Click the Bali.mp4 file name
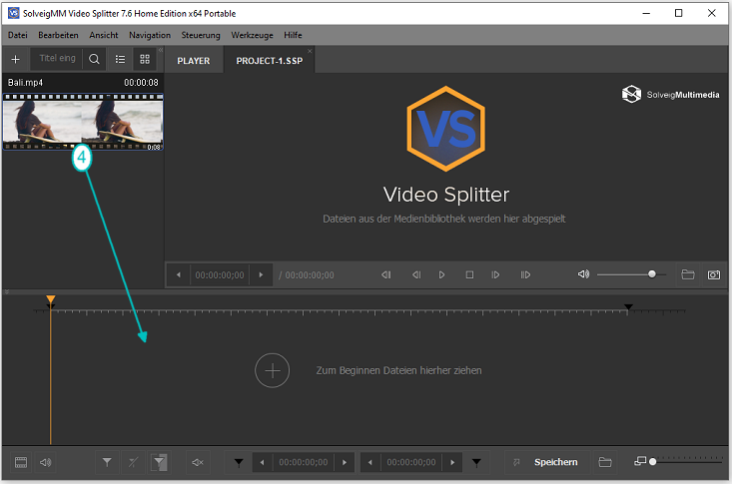Viewport: 732px width, 484px height. coord(25,83)
